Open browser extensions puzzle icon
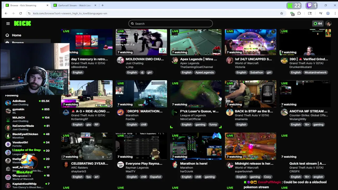The width and height of the screenshot is (338, 190). [x=299, y=13]
